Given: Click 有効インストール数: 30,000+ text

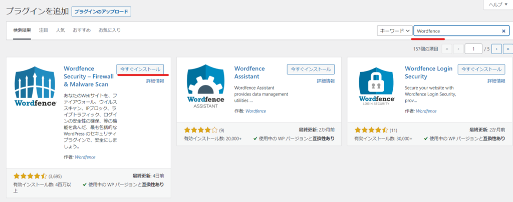Looking at the screenshot, I should click(x=383, y=138).
